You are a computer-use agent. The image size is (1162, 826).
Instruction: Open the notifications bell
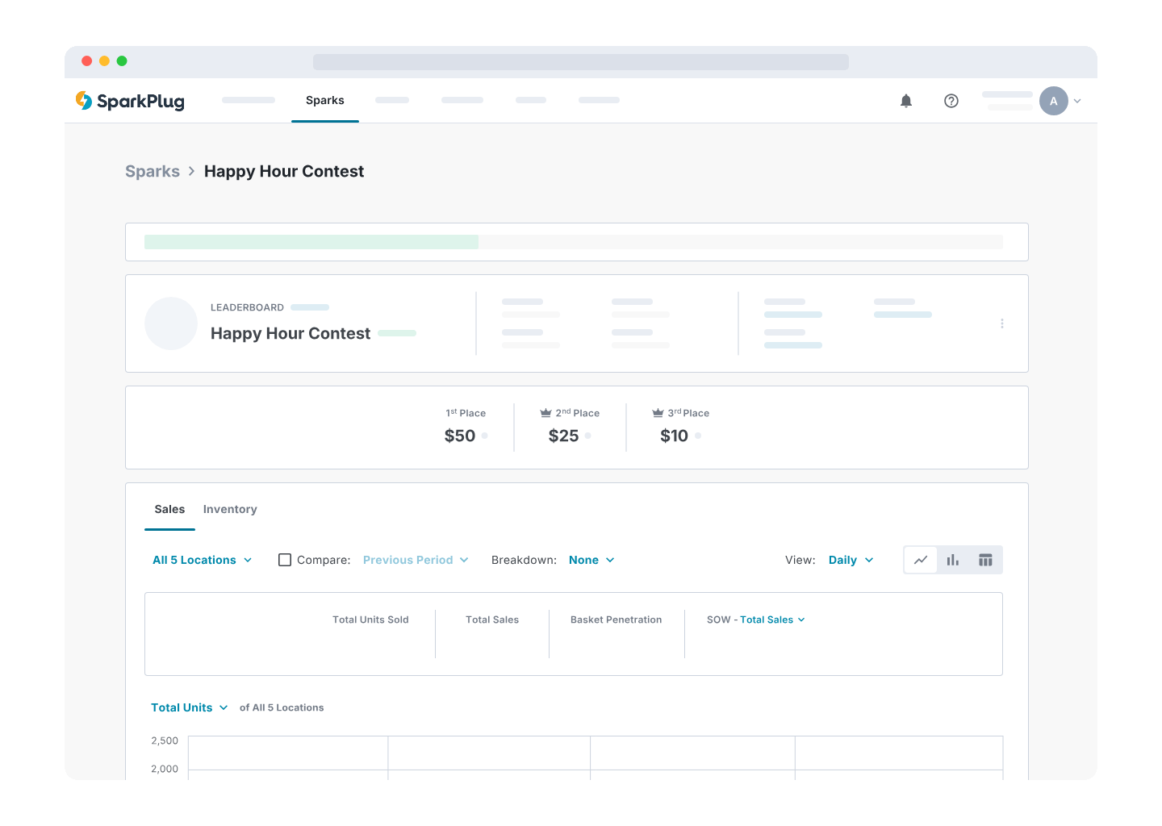click(906, 101)
